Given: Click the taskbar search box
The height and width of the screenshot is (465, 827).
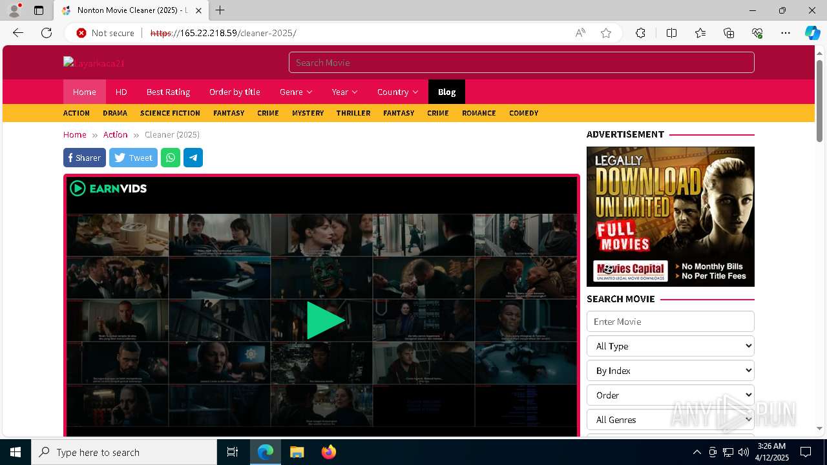Looking at the screenshot, I should [x=124, y=452].
